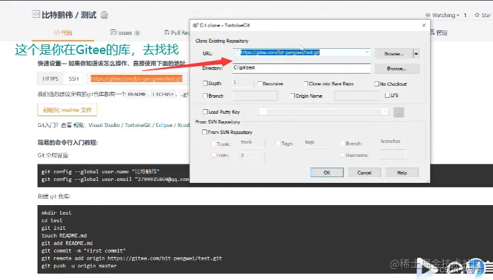493x280 pixels.
Task: Expand the Putty key path dropdown
Action: (384, 112)
